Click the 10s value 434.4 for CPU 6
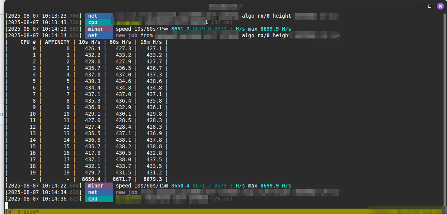The image size is (447, 214). [x=93, y=88]
